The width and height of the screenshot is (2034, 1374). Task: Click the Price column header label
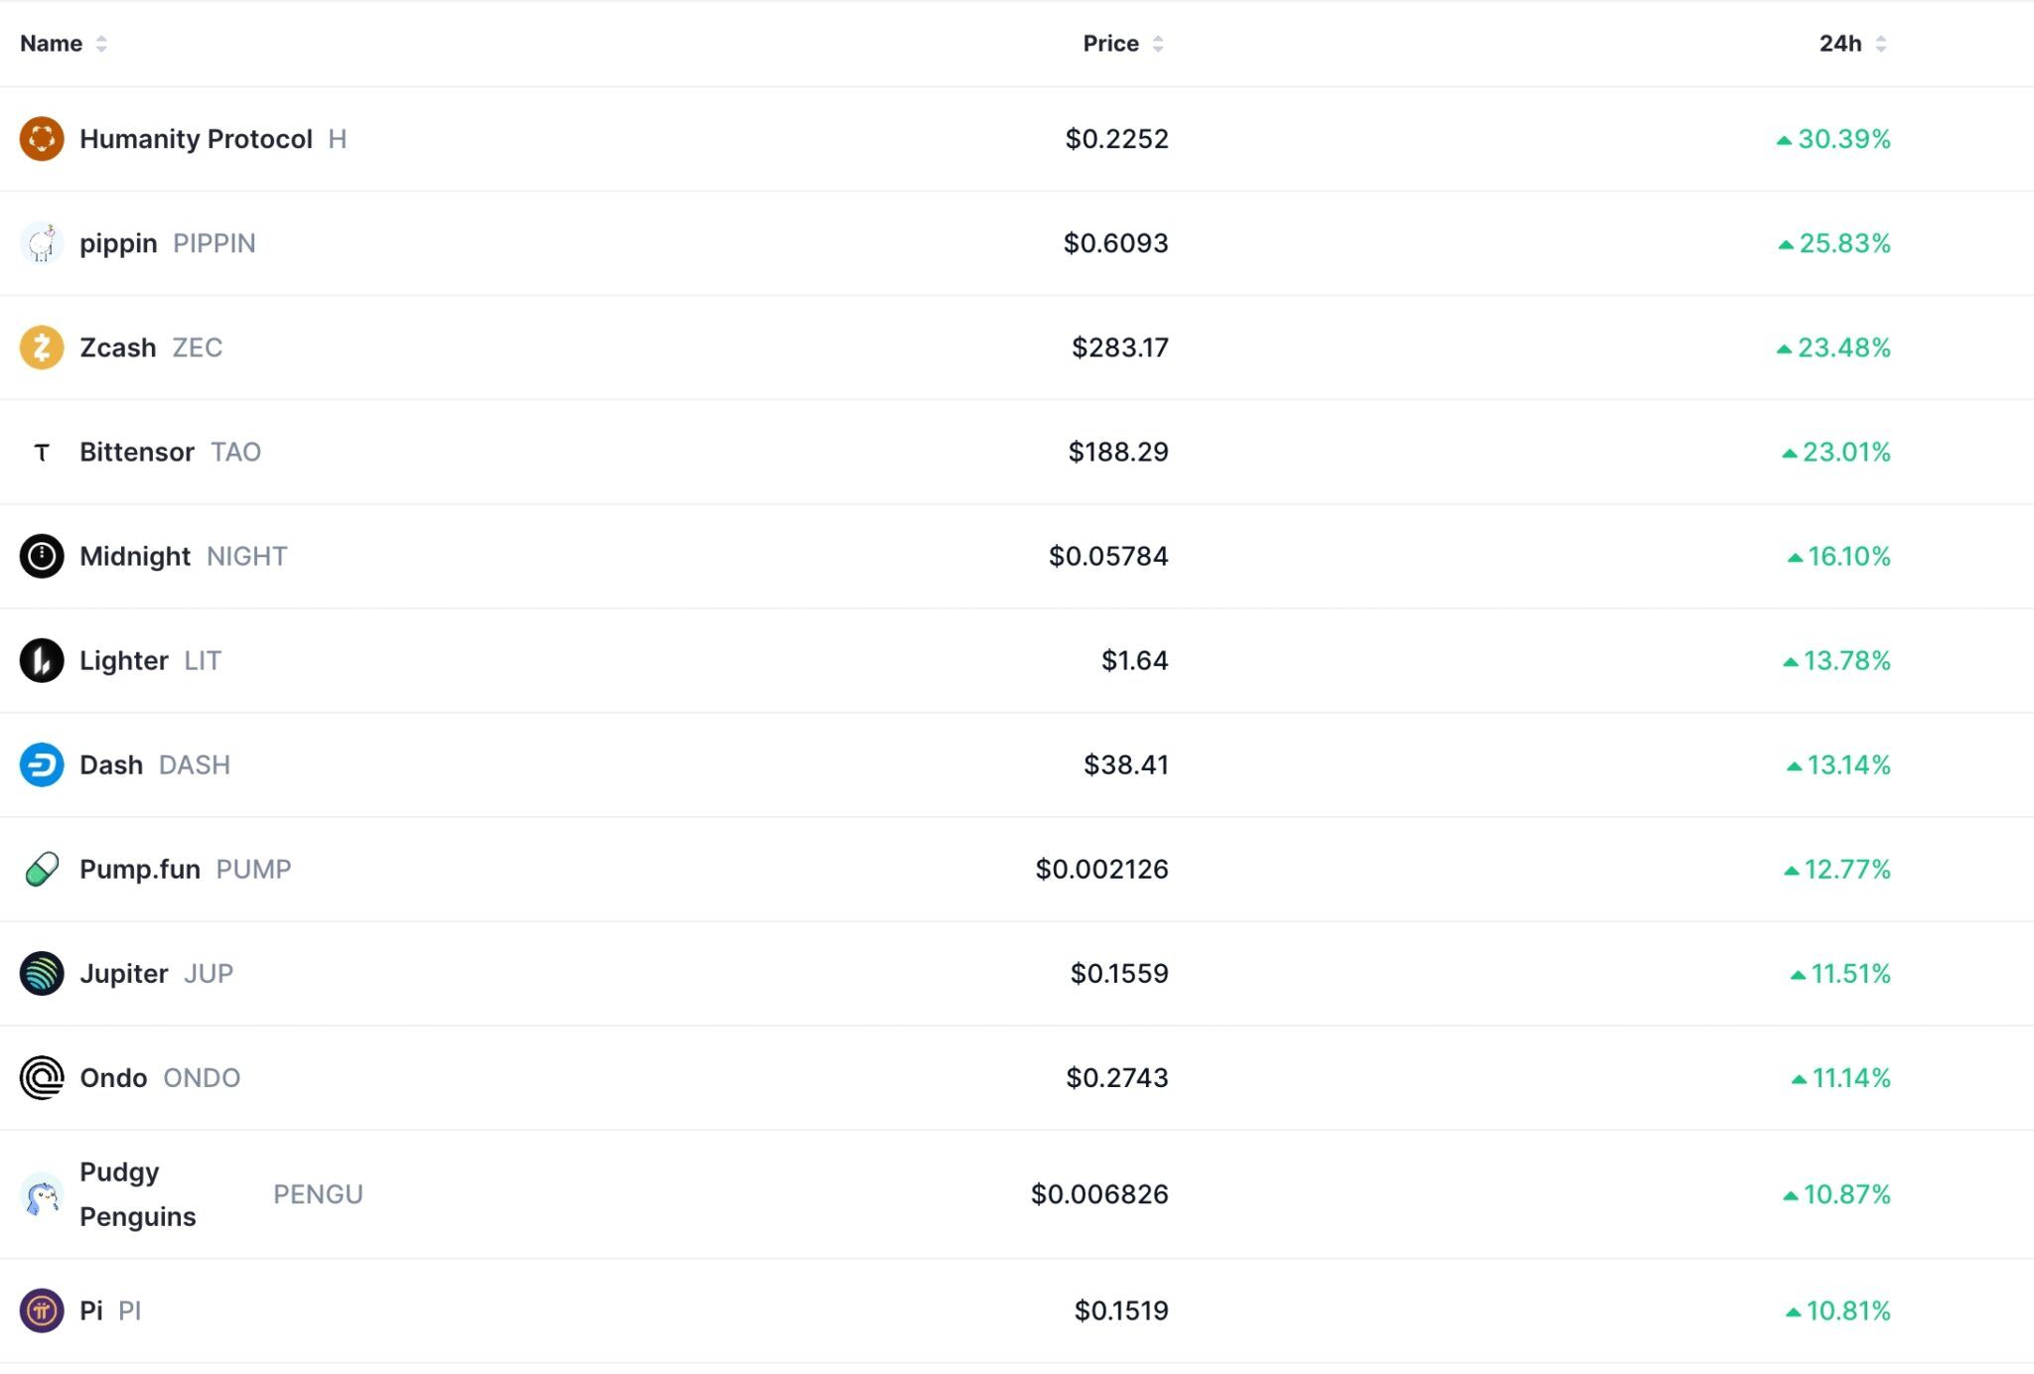[1110, 44]
